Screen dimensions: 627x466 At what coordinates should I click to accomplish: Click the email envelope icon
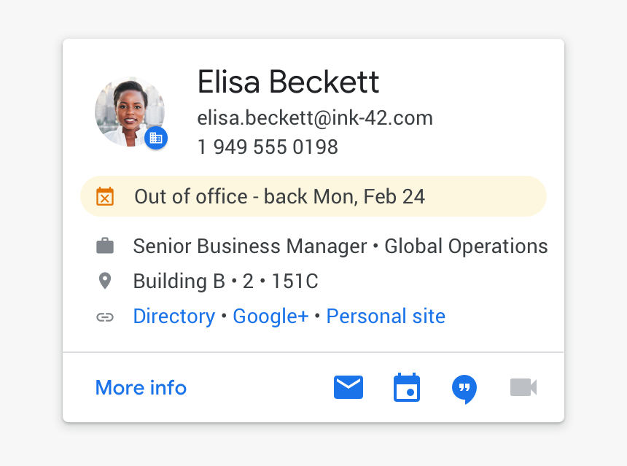348,387
